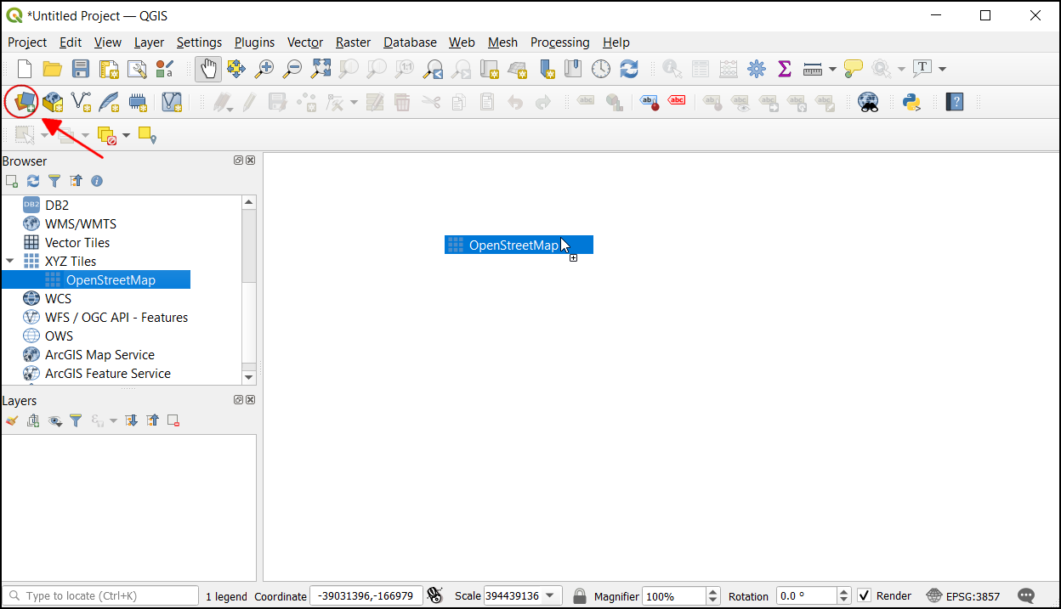
Task: Open the measure tool dropdown arrow
Action: pyautogui.click(x=832, y=69)
